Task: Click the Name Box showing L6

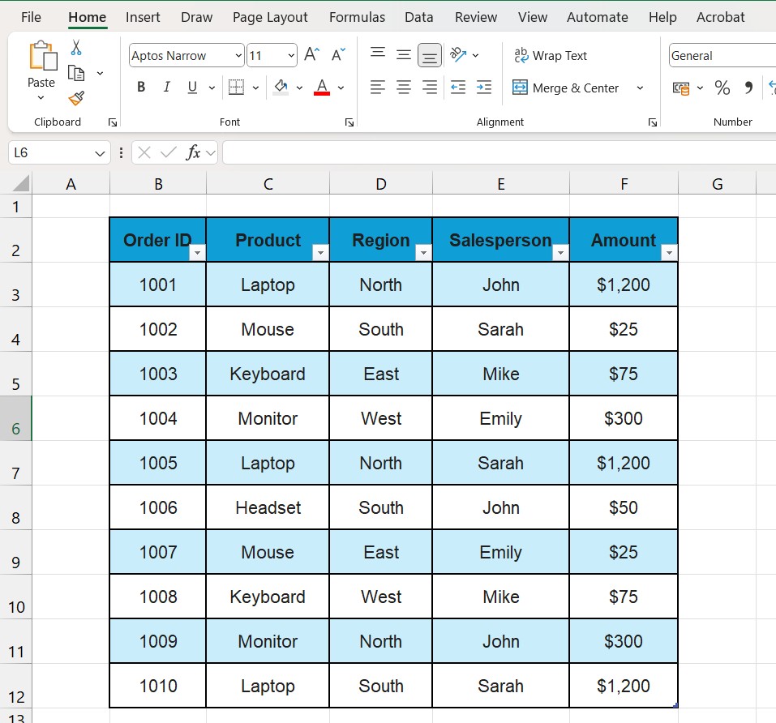Action: pos(50,152)
